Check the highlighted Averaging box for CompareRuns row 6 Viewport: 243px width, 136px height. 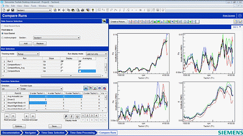[80, 71]
